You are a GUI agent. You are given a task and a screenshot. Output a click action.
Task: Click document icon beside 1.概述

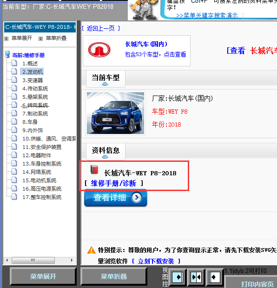click(x=14, y=63)
